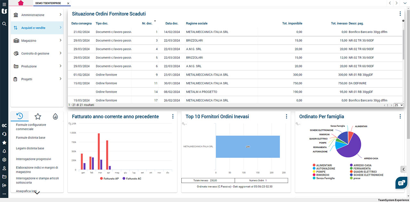Toggle POMPE legend entry
This screenshot has width=410, height=202.
click(319, 172)
